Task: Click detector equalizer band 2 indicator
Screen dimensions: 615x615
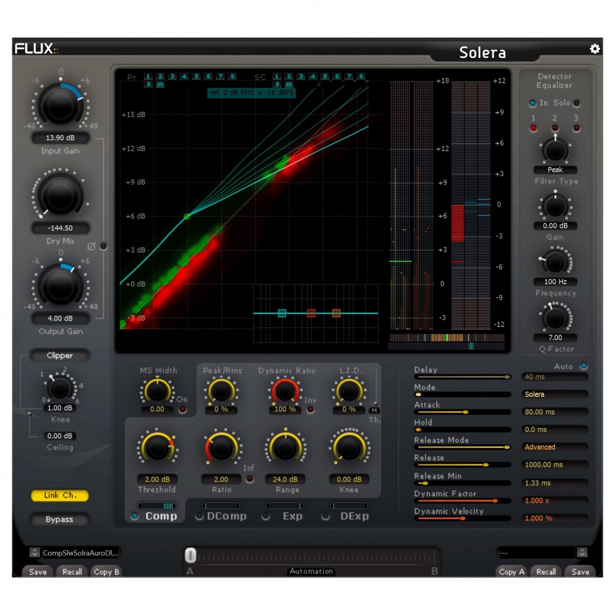Action: point(555,129)
